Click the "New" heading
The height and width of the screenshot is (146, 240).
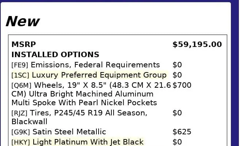(23, 22)
